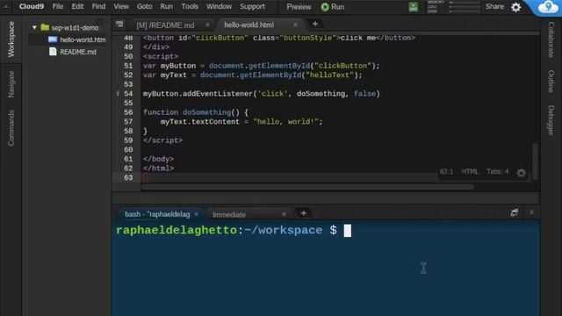Click into the terminal prompt area

(326, 269)
